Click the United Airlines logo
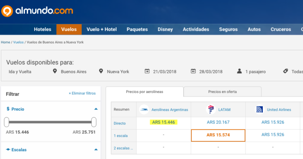303x159 pixels. click(260, 109)
